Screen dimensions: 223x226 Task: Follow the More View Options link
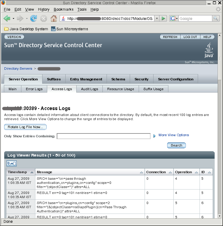pos(174,135)
